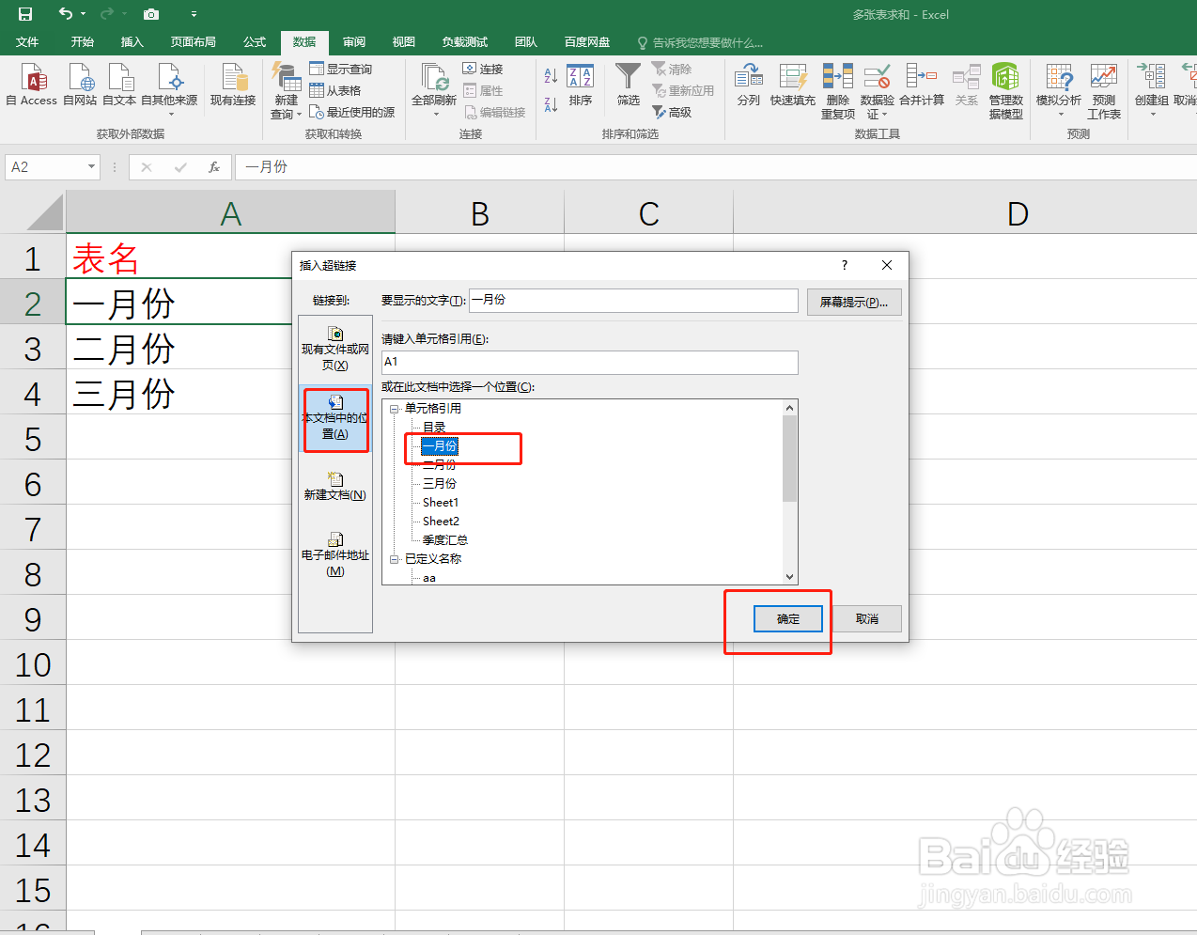Screen dimensions: 1197x935
Task: Click the dialog help question mark
Action: click(x=844, y=265)
